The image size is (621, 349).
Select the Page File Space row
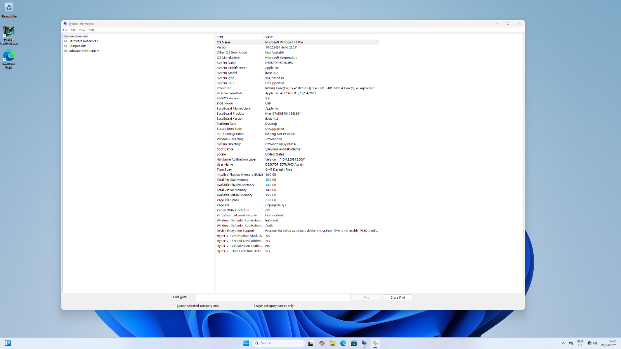(297, 200)
